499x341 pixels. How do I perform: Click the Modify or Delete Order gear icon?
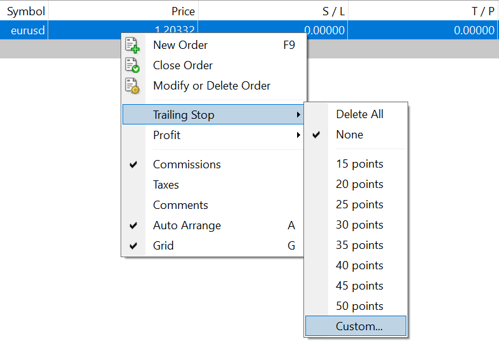click(132, 86)
